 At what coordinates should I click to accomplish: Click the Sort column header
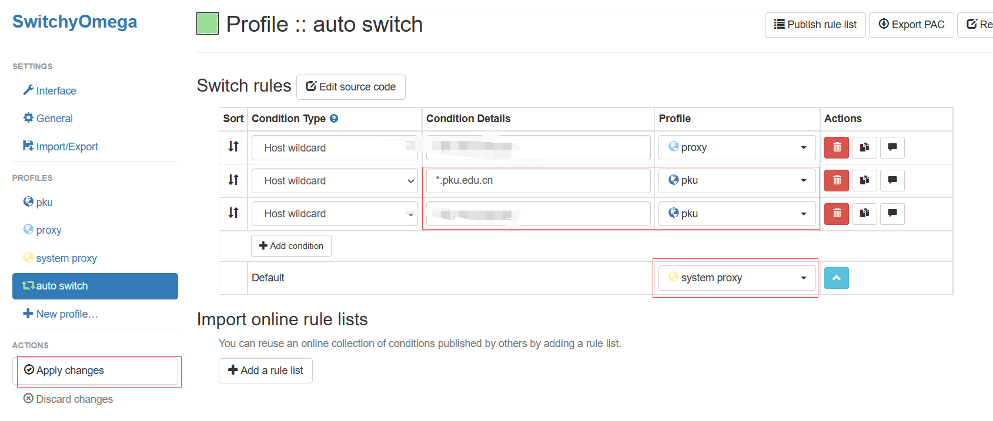[x=233, y=119]
